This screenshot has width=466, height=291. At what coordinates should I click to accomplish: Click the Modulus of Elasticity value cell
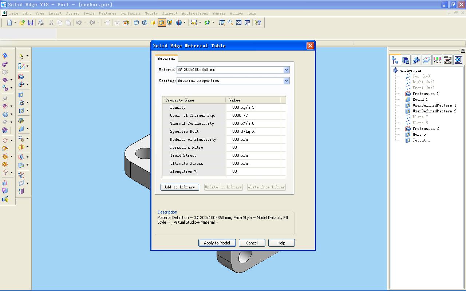click(x=253, y=140)
